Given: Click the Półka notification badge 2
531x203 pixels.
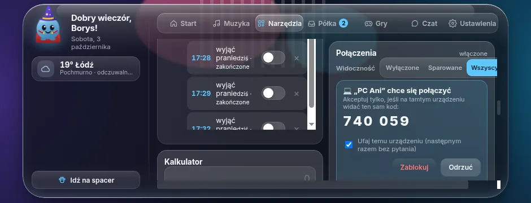Looking at the screenshot, I should click(343, 23).
